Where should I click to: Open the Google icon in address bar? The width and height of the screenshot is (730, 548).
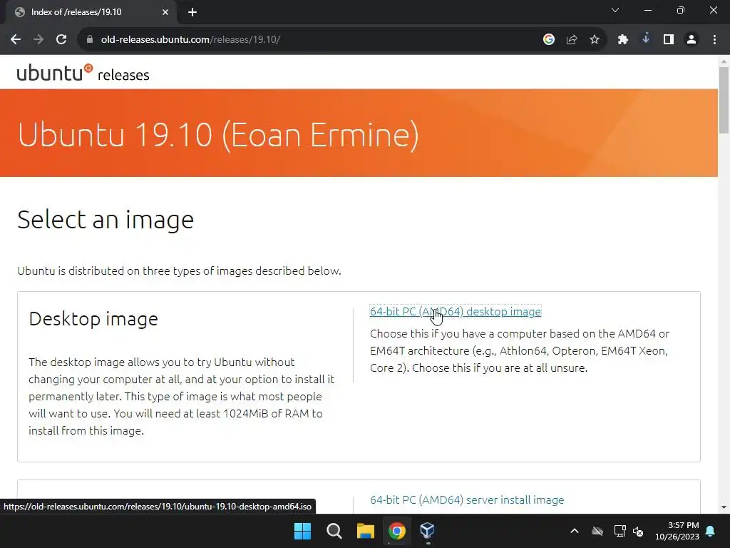click(x=549, y=40)
